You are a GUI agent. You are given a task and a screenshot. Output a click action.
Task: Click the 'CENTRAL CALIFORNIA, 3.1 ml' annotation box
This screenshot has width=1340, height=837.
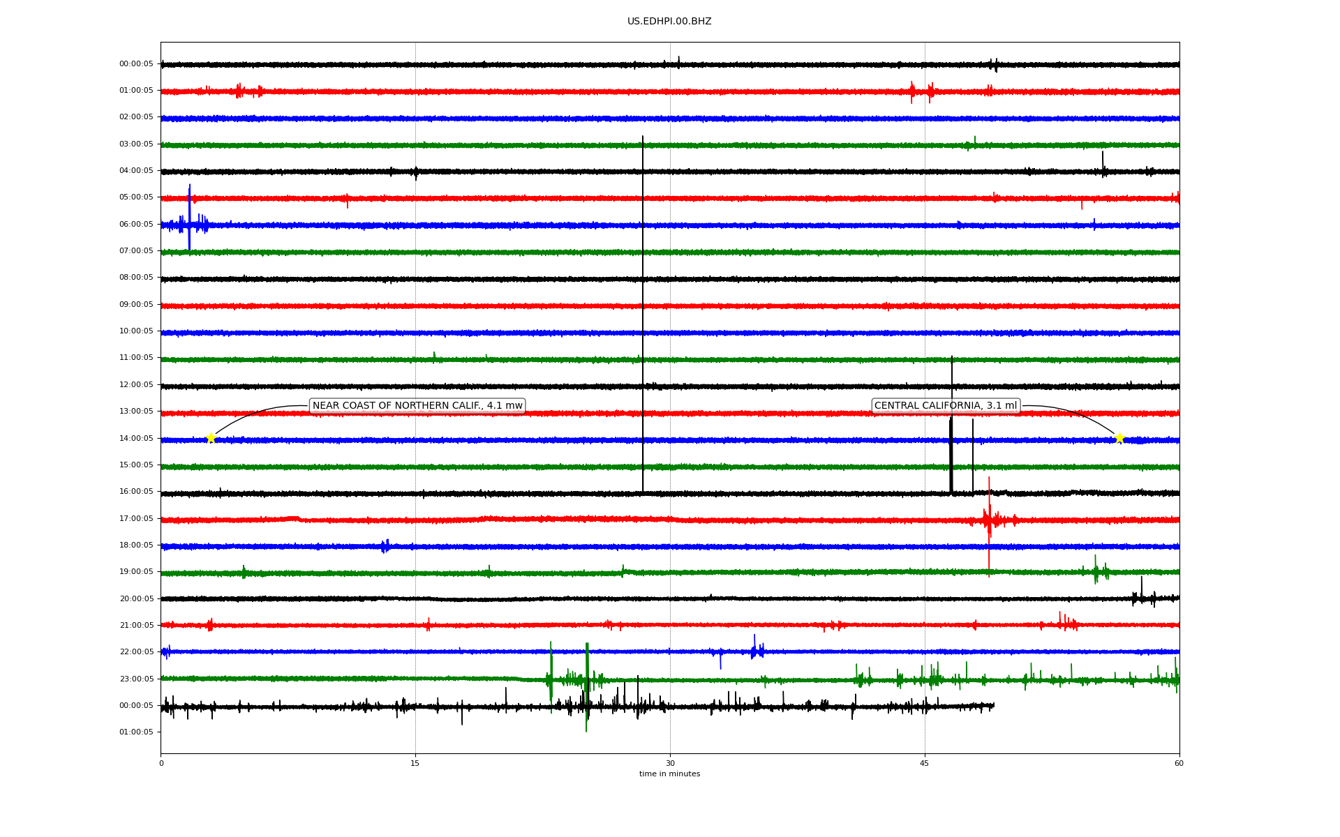click(946, 406)
